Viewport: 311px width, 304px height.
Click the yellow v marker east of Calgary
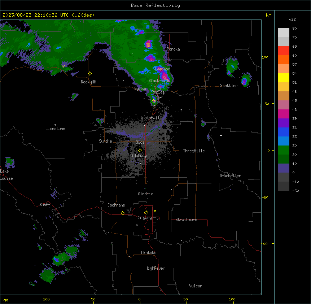tap(155, 211)
